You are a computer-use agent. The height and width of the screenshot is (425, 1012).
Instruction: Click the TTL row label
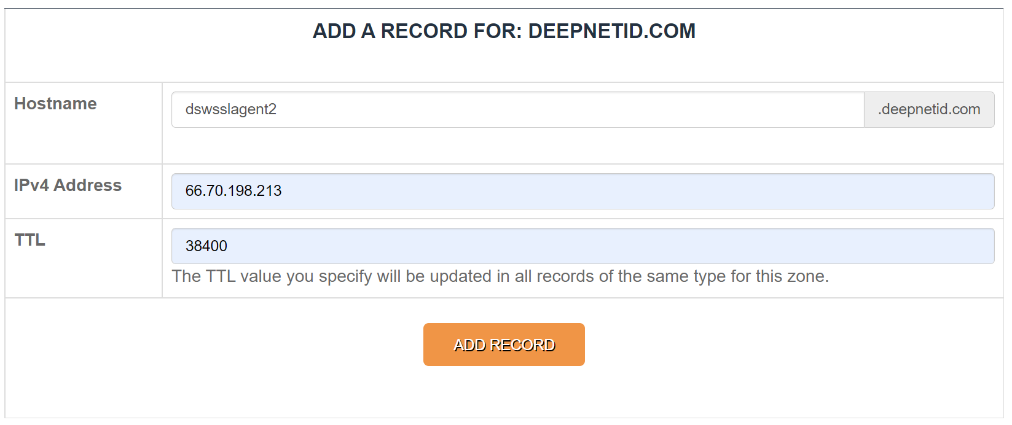click(29, 240)
